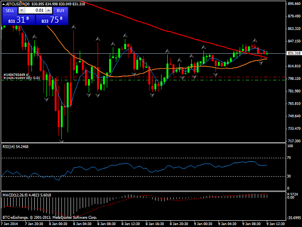Viewport: 302px width, 227px height.
Task: Click the MACD(12,26,9) indicator label
Action: click(27, 195)
